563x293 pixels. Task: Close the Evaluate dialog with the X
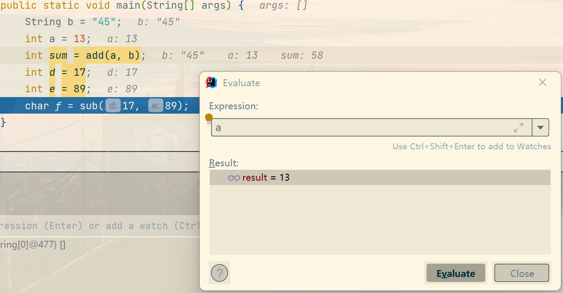542,83
